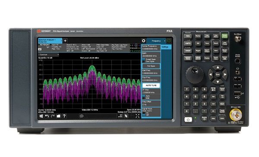Click the undo arrow icon
The width and height of the screenshot is (259, 157).
tap(47, 116)
